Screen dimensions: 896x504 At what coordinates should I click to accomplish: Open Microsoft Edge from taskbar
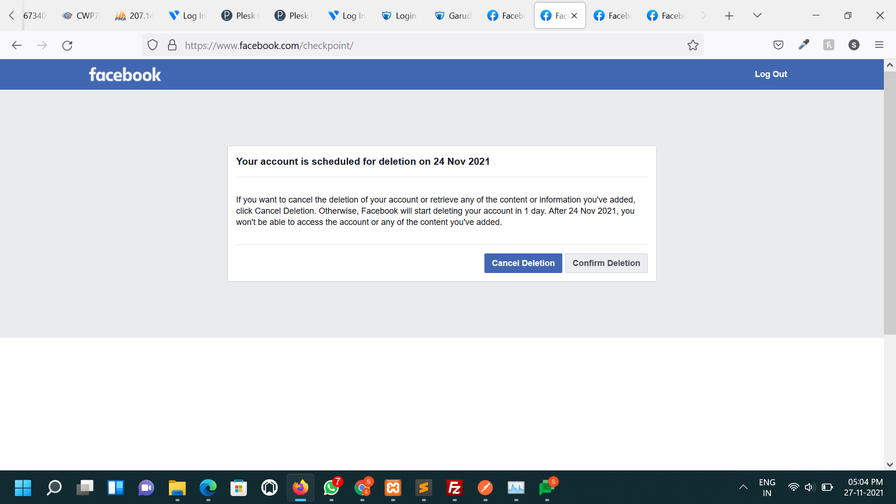[x=208, y=488]
